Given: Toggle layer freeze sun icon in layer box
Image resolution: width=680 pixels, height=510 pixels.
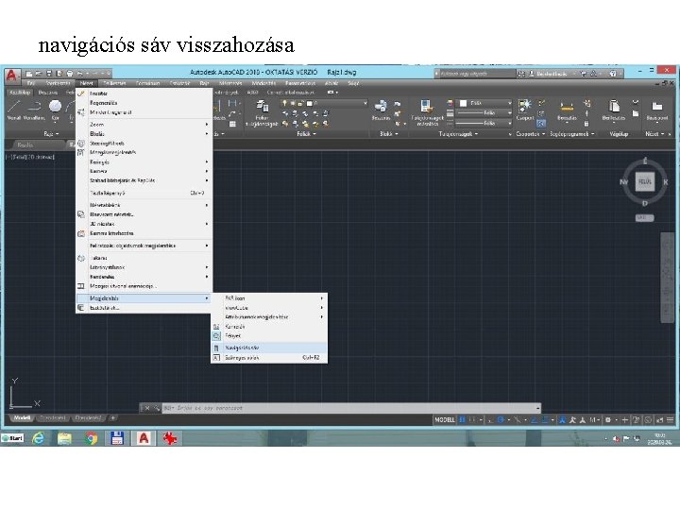Looking at the screenshot, I should point(292,103).
